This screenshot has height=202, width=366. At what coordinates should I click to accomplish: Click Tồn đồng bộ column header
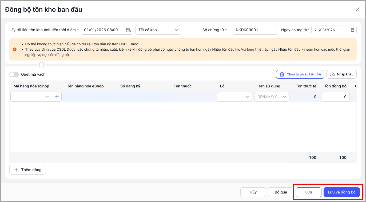[x=335, y=86]
